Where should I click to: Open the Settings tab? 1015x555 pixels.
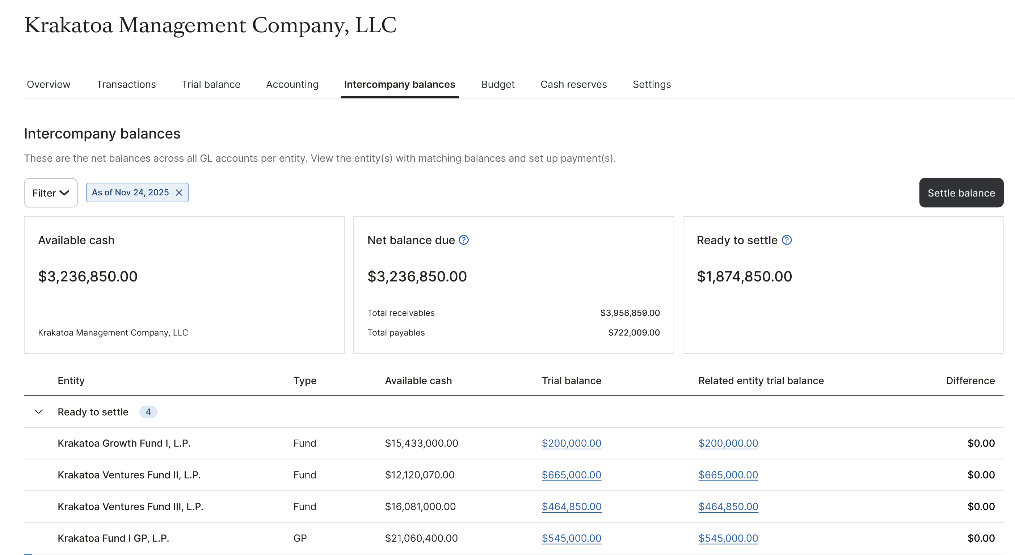coord(651,84)
